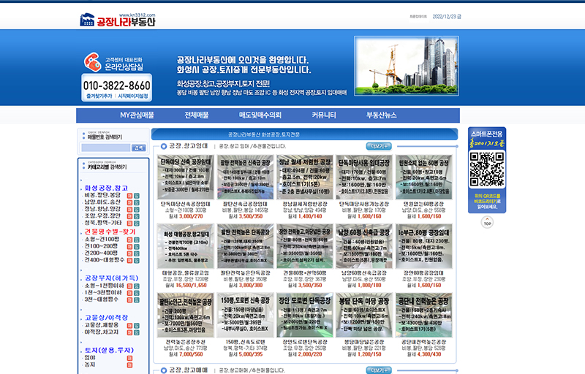Viewport: 585px width, 374px height.
Task: Click the red icon beside 소형~1천평이하
Action: [x=129, y=286]
